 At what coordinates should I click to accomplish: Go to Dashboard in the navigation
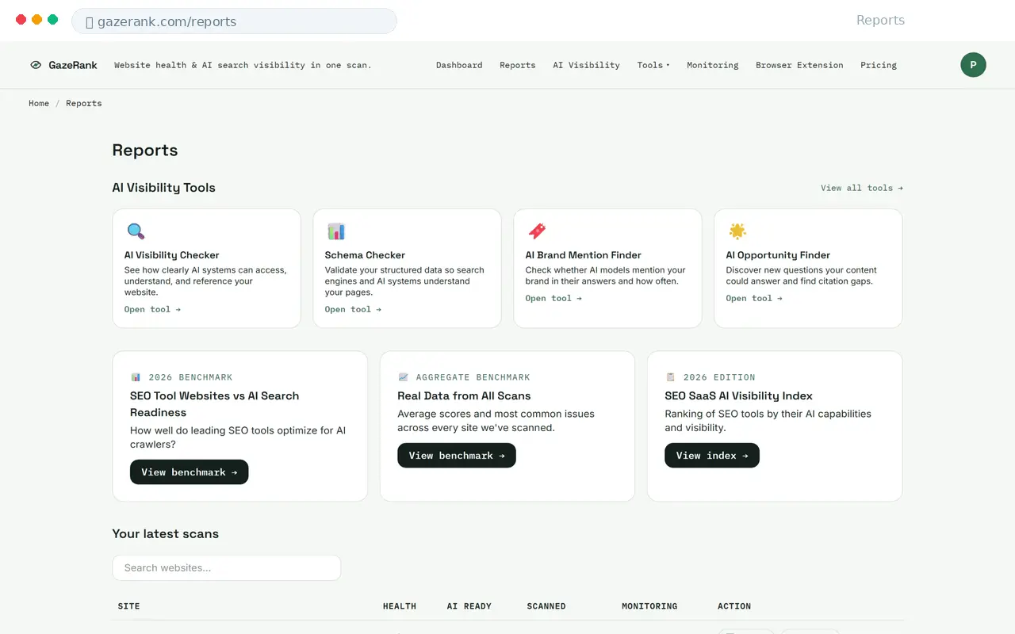point(459,65)
